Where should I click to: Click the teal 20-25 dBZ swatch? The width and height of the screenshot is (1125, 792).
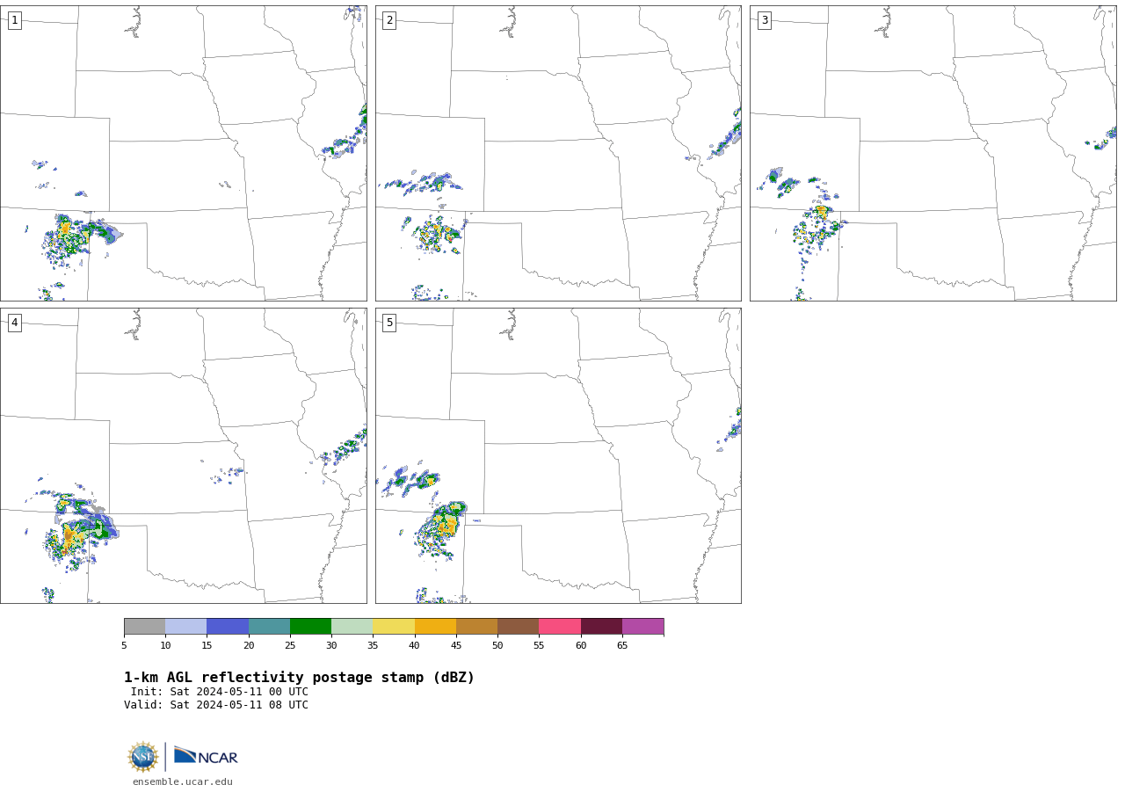pos(269,626)
